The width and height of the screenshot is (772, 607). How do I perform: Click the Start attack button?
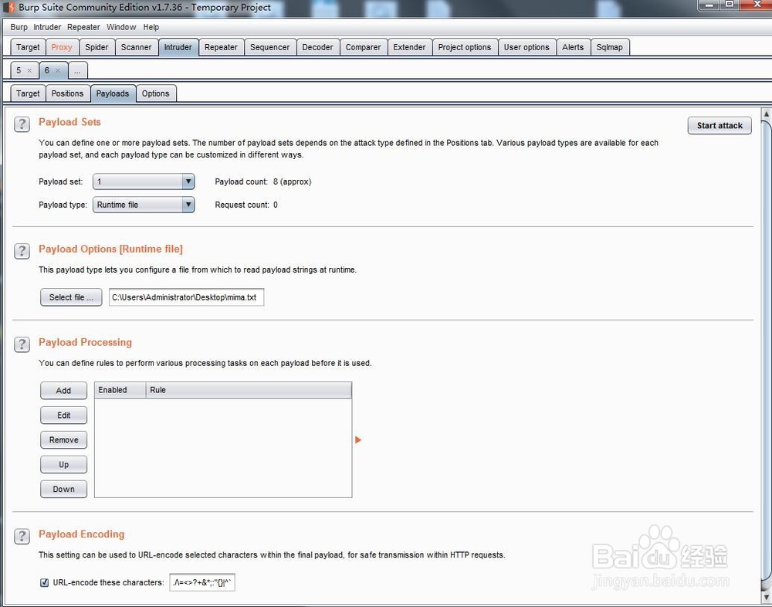[720, 125]
